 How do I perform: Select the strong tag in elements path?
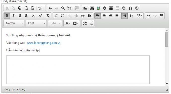point(21,89)
